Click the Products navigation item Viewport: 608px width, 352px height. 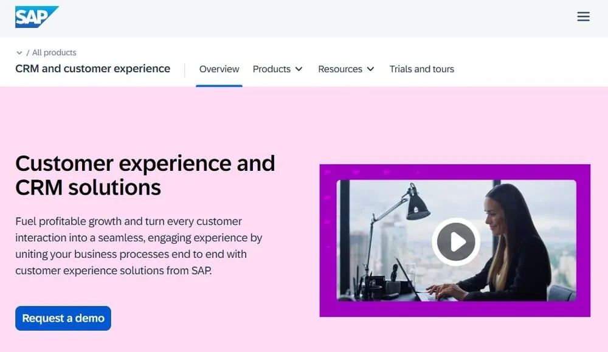click(272, 69)
